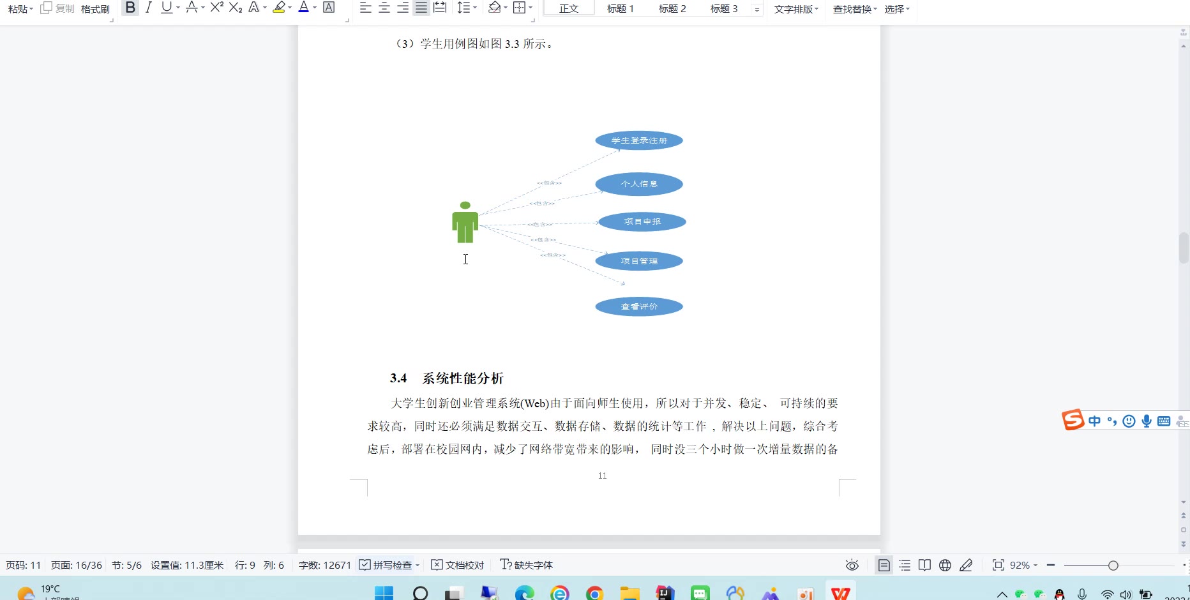Image resolution: width=1190 pixels, height=600 pixels.
Task: Apply the text effects A icon
Action: pyautogui.click(x=254, y=8)
